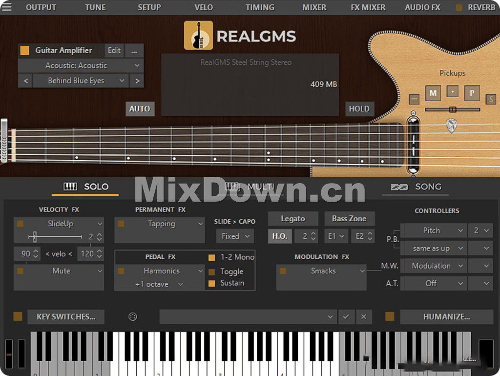Open the hamburger main menu

(6, 6)
